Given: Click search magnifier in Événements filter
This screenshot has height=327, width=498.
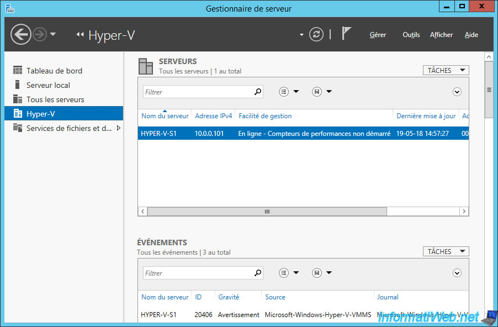Looking at the screenshot, I should point(258,273).
